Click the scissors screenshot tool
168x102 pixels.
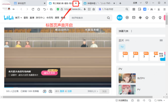point(151,9)
